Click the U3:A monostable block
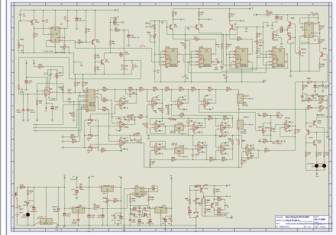This screenshot has height=235, width=336. 241,57
